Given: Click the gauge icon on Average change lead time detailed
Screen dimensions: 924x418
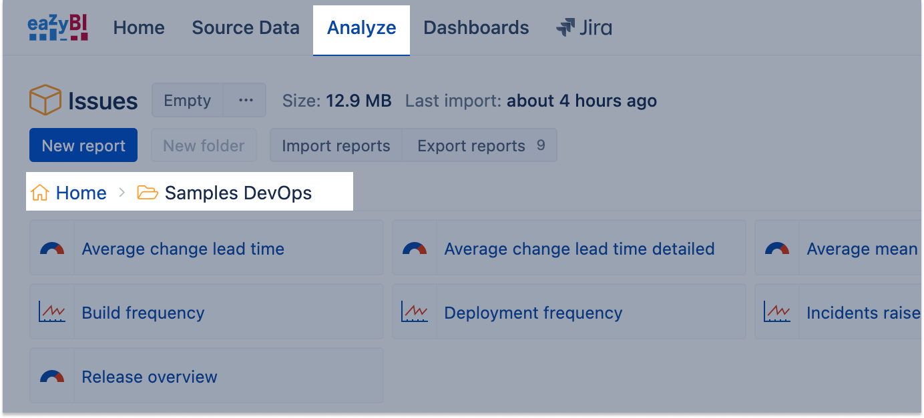Looking at the screenshot, I should click(414, 247).
